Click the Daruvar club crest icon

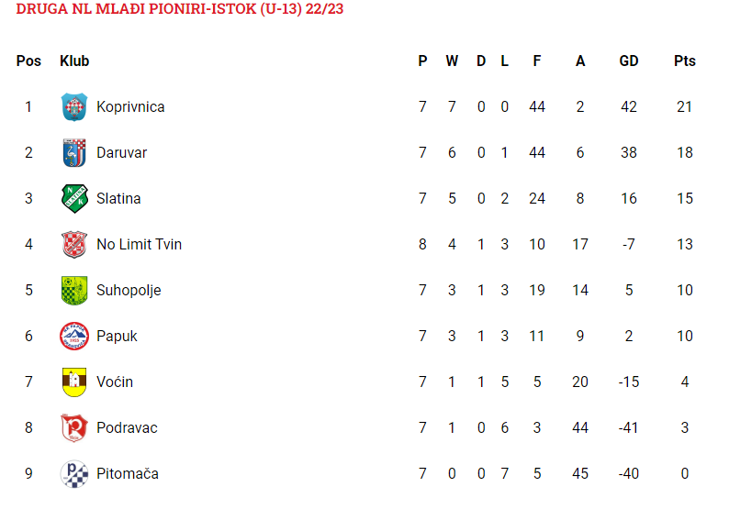click(x=74, y=153)
